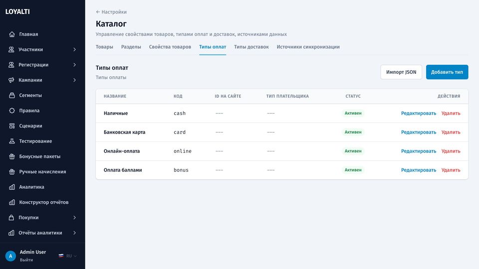Open Ручные начисления in the sidebar
Image resolution: width=479 pixels, height=269 pixels.
point(42,171)
